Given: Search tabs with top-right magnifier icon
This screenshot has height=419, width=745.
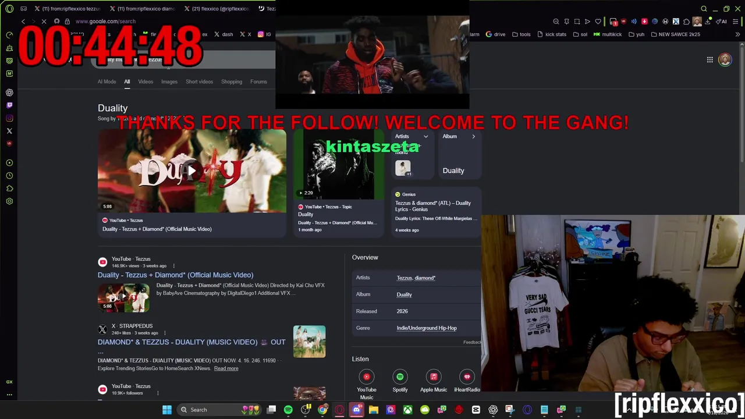Looking at the screenshot, I should pyautogui.click(x=704, y=9).
